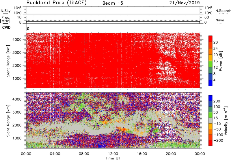Image resolution: width=231 pixels, height=160 pixels.
Task: Click the 28 label on power colorbar
Action: click(x=215, y=42)
